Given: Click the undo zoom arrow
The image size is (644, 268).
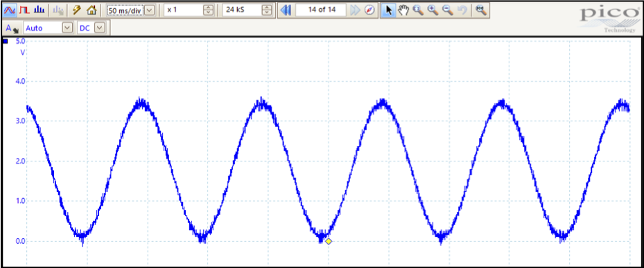Looking at the screenshot, I should tap(462, 10).
